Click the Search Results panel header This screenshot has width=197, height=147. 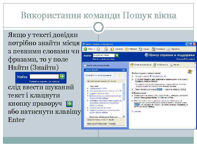pyautogui.click(x=105, y=70)
